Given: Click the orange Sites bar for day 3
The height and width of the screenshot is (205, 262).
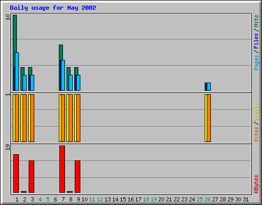Looking at the screenshot, I should point(32,118).
